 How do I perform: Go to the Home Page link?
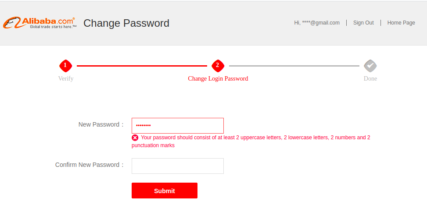401,23
